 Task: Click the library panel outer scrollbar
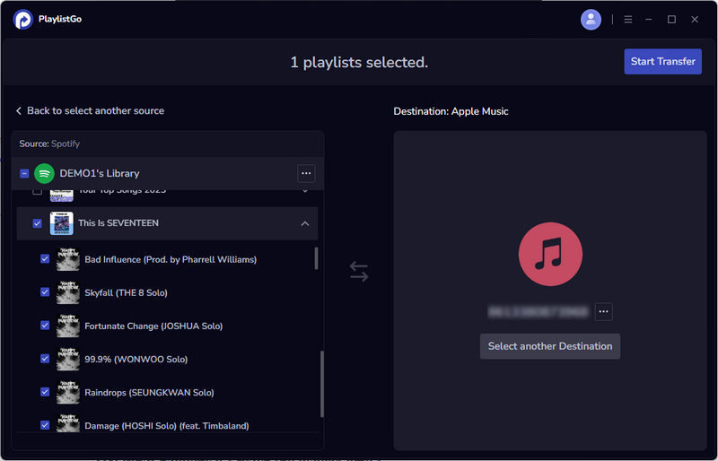click(x=322, y=384)
